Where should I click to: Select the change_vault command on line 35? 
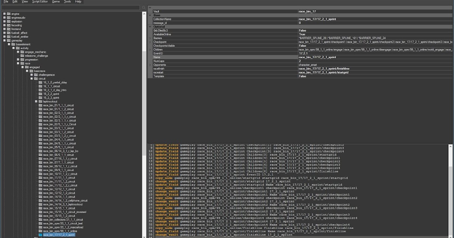click(x=166, y=235)
